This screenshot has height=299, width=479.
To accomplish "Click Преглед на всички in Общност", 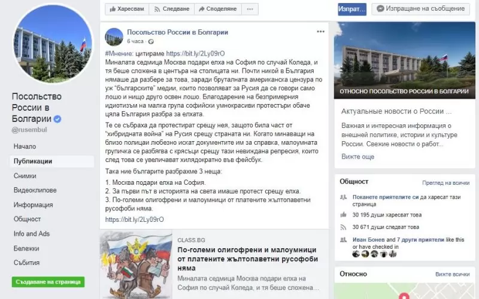I will tap(445, 183).
